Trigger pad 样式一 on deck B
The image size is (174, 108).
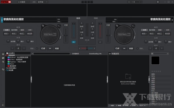144,34
